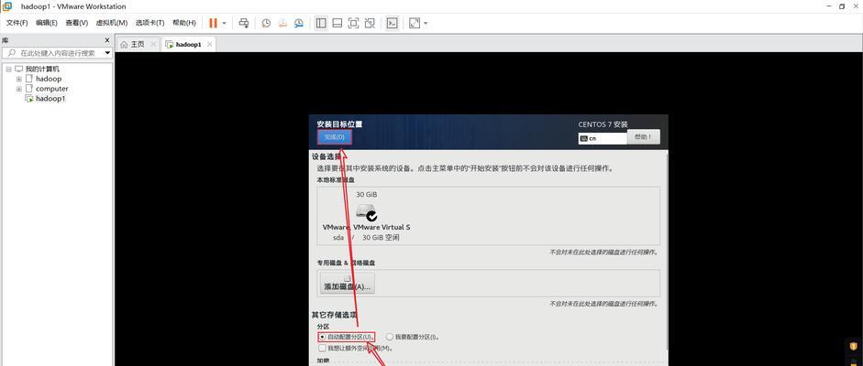
Task: Open the 查看(V) menu
Action: 76,23
